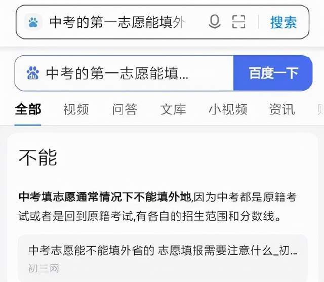The height and width of the screenshot is (282, 324).
Task: Tap the 不能 answer heading
Action: click(x=38, y=157)
